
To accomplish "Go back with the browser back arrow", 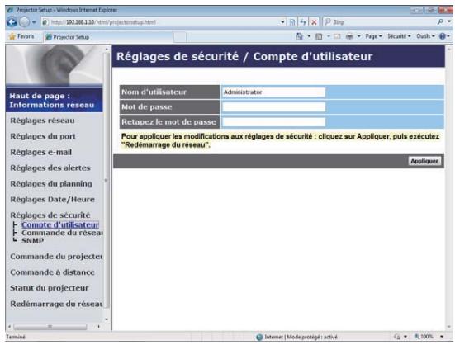I will click(x=12, y=22).
